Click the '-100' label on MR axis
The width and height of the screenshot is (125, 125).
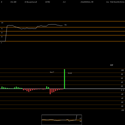(x=122, y=110)
